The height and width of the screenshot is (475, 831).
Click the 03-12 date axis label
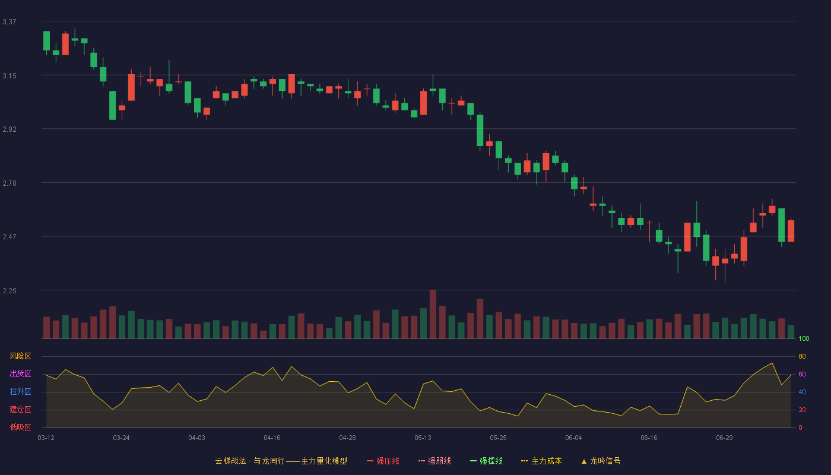(x=46, y=438)
